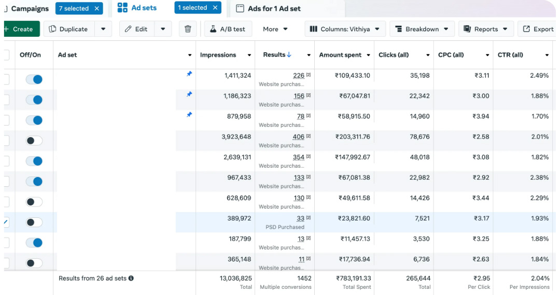Click the Ad sets grid icon

click(122, 8)
